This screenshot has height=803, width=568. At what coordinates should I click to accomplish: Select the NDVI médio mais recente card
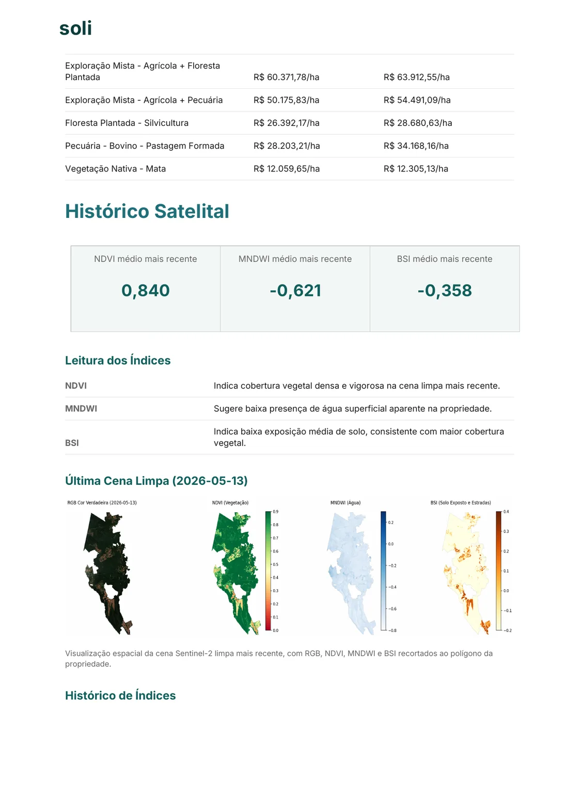tap(146, 289)
